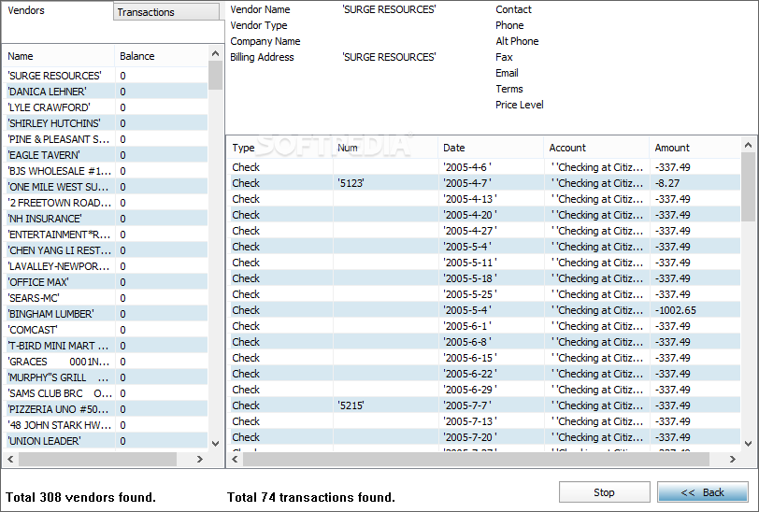Click the vendor list down arrow

pos(216,443)
